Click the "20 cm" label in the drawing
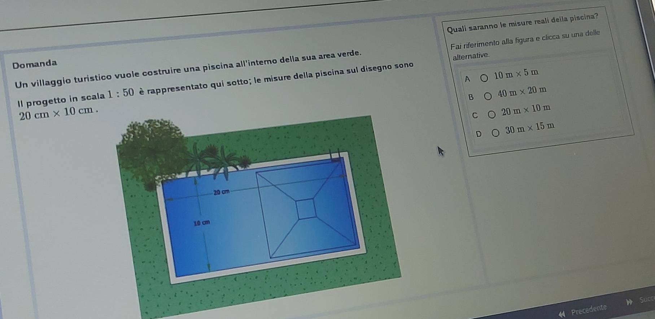This screenshot has width=655, height=319. pyautogui.click(x=221, y=192)
